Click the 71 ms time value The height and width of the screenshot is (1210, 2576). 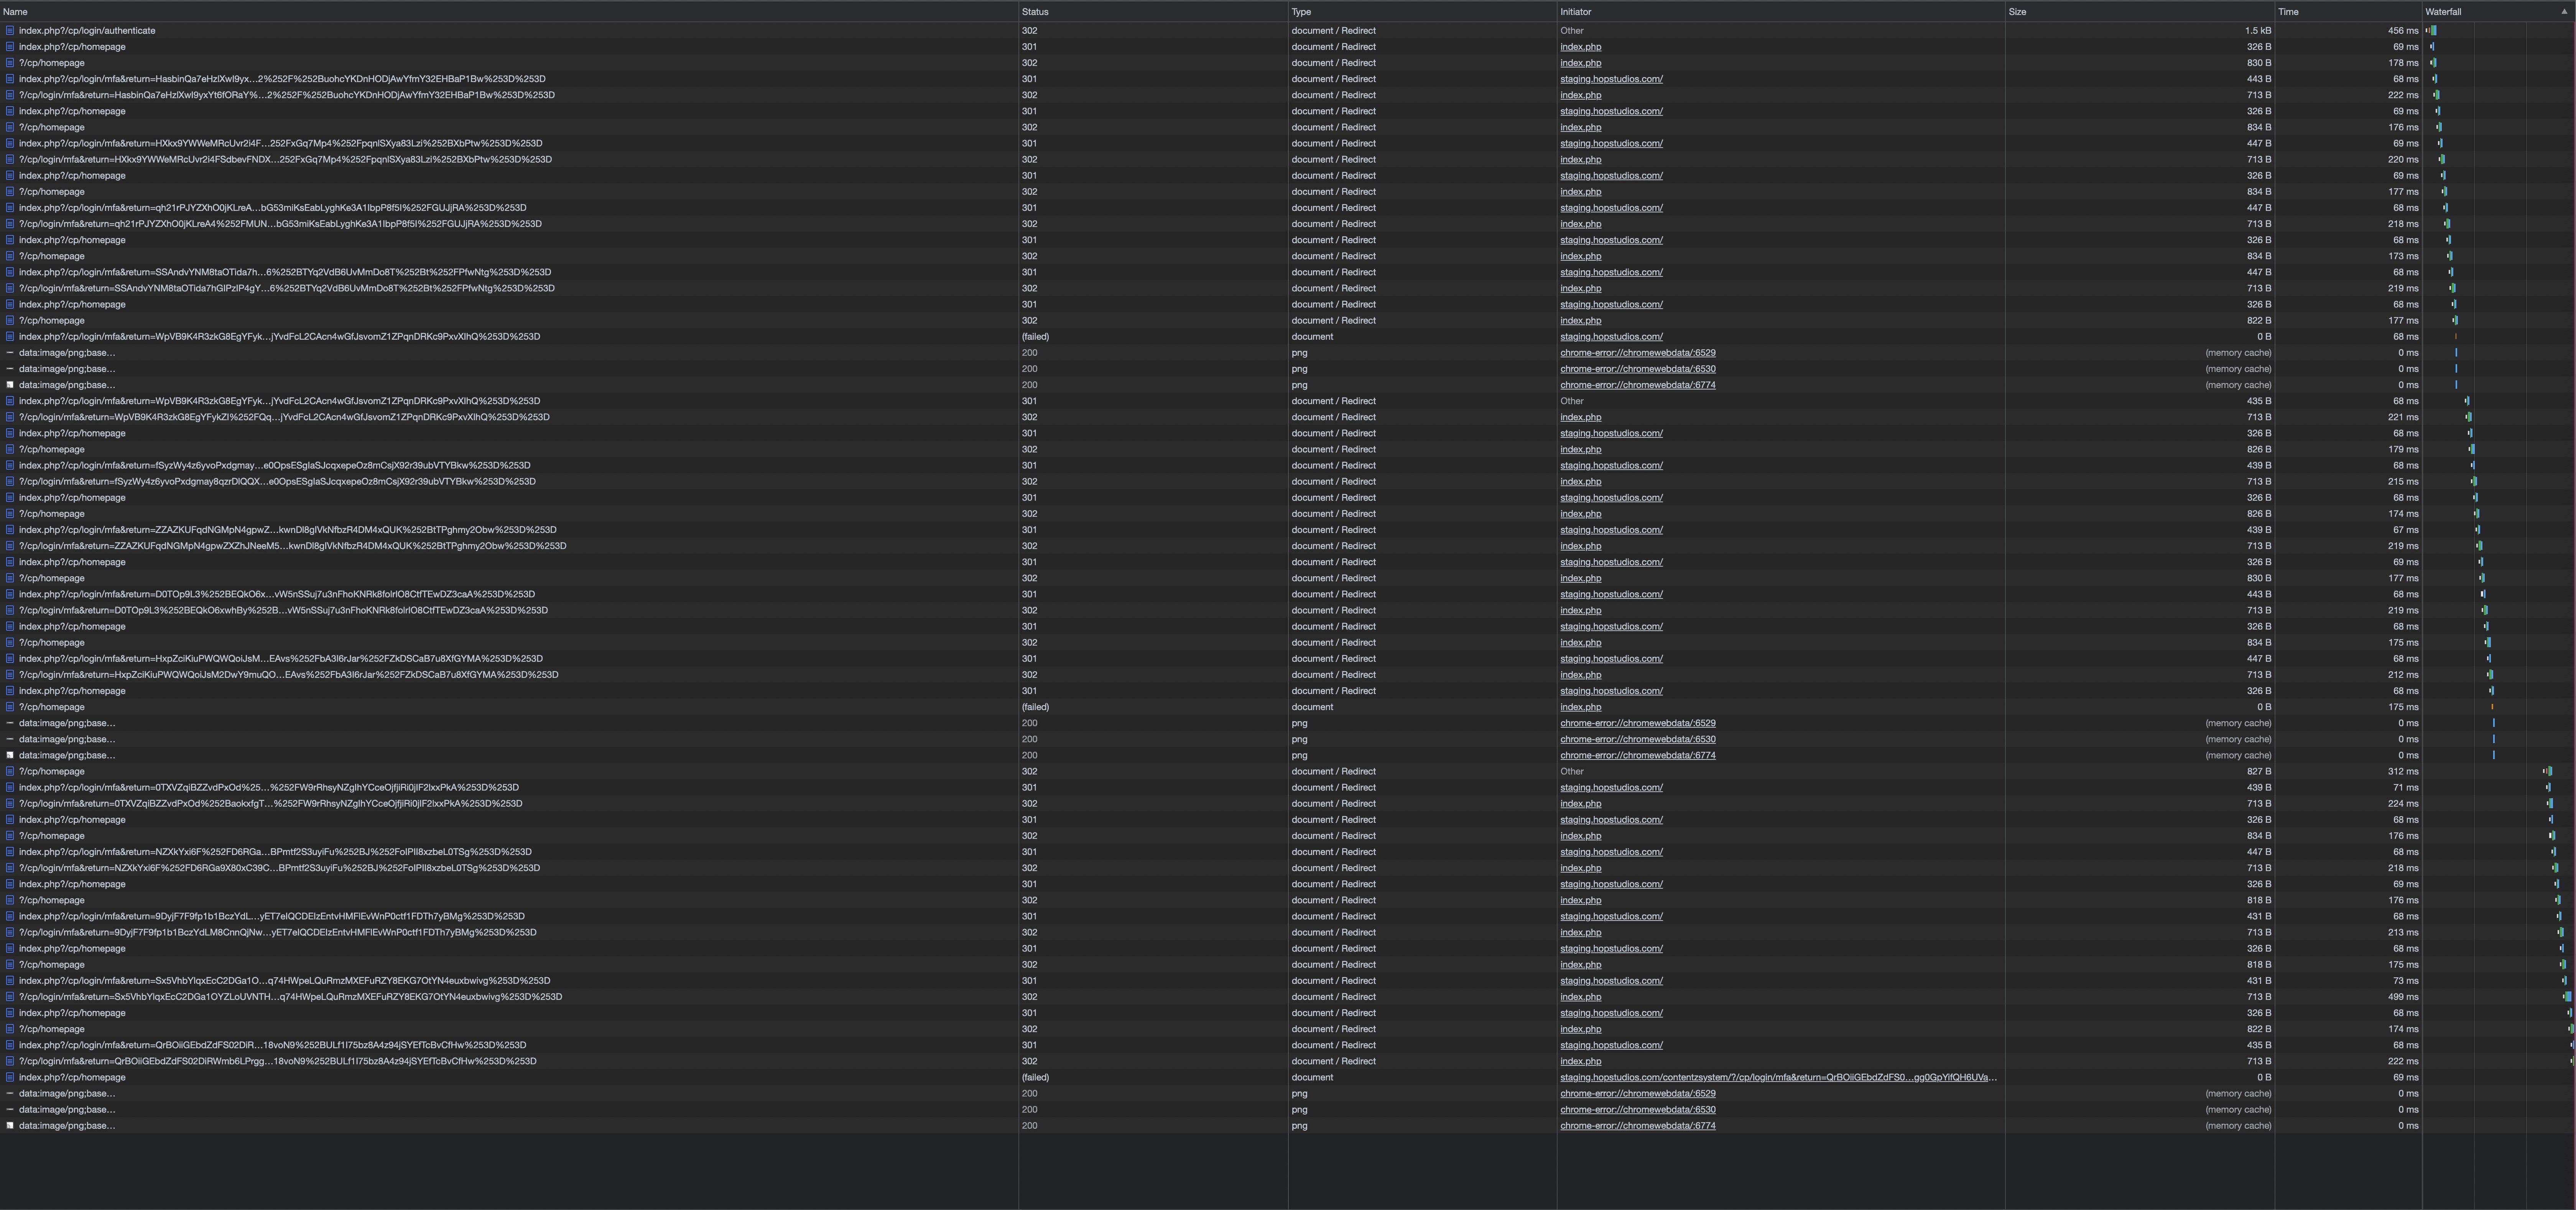coord(2405,787)
